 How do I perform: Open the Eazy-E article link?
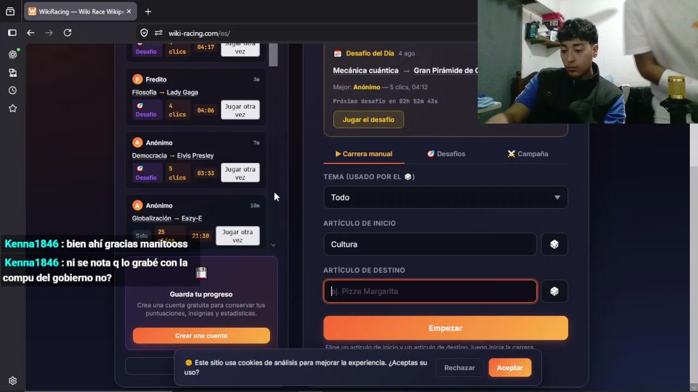pos(192,218)
